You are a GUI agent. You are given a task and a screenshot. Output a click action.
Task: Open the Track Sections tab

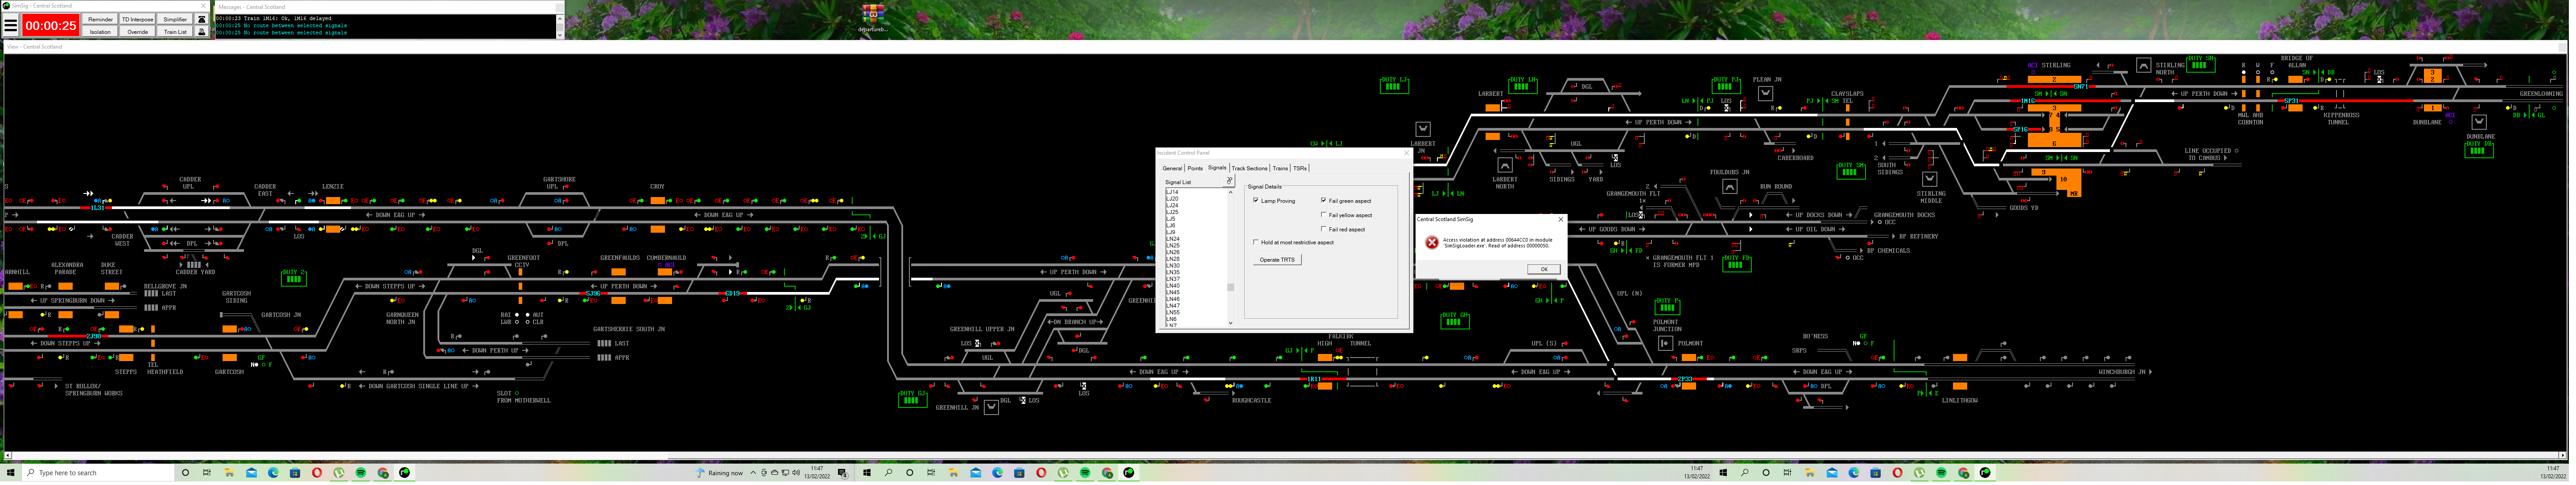[x=1250, y=168]
